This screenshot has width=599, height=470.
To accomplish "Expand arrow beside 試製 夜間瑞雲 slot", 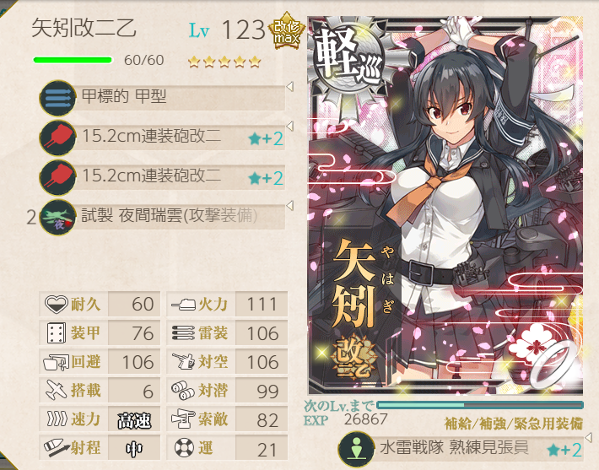I will click(290, 205).
